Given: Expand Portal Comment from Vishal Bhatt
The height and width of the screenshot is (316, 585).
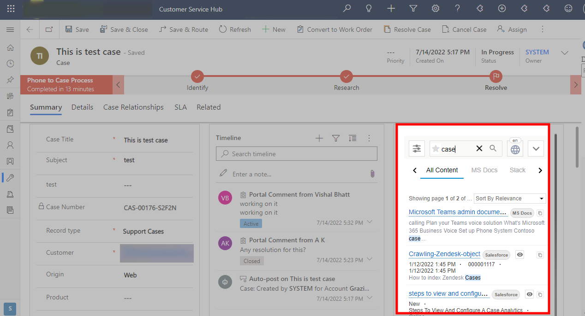Looking at the screenshot, I should tap(369, 222).
